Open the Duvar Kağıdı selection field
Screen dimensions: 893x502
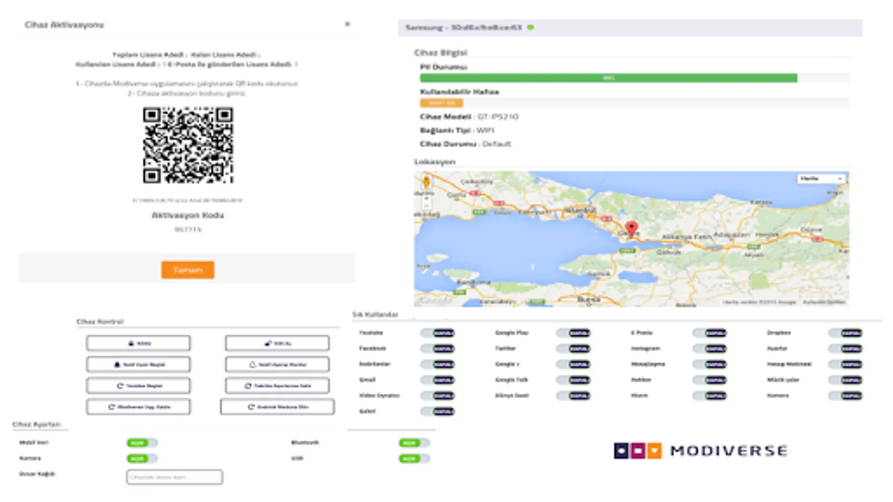click(174, 477)
